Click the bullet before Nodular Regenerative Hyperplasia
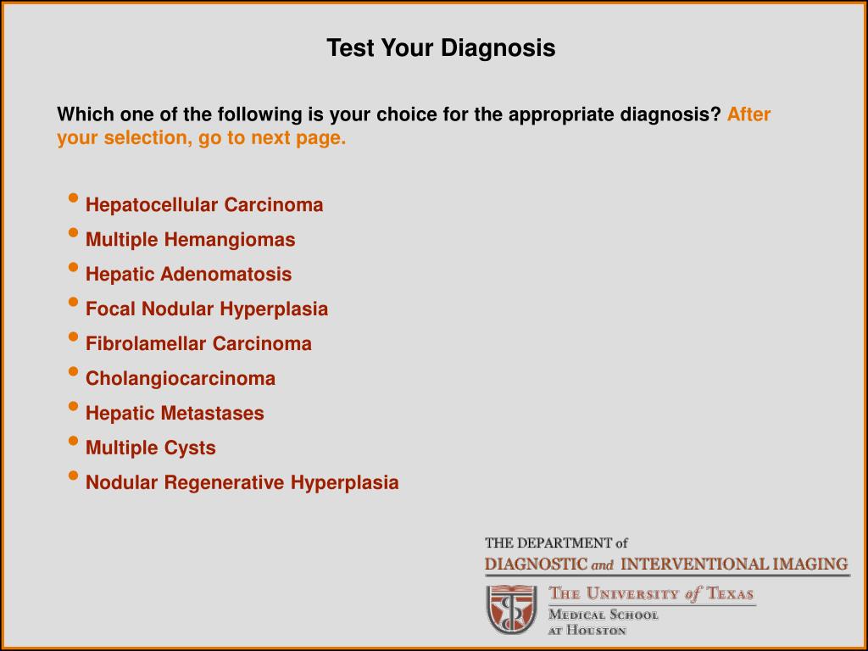The image size is (868, 651). 73,476
